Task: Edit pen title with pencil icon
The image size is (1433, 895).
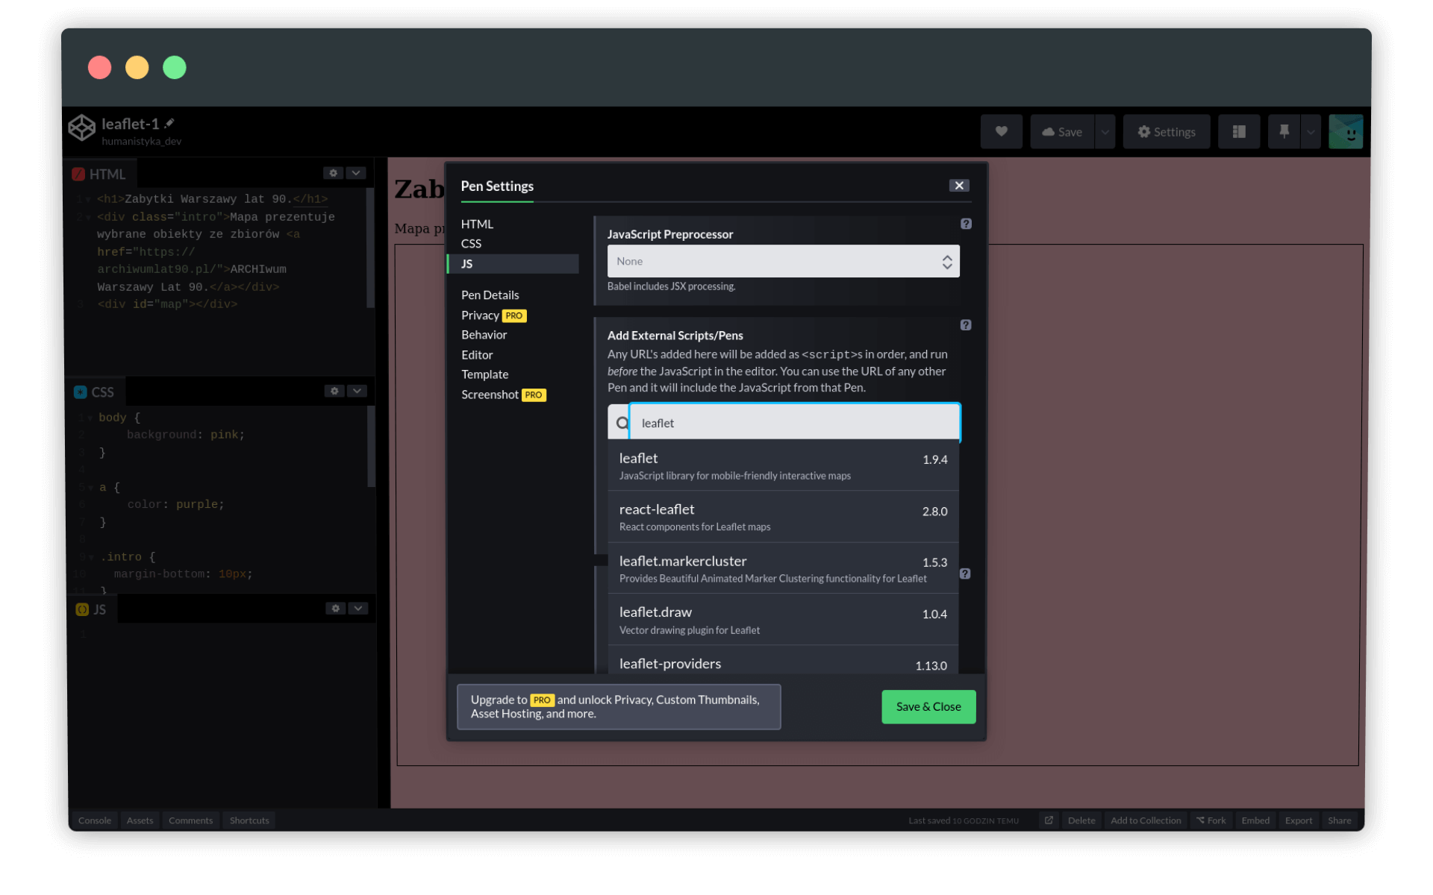Action: click(169, 123)
